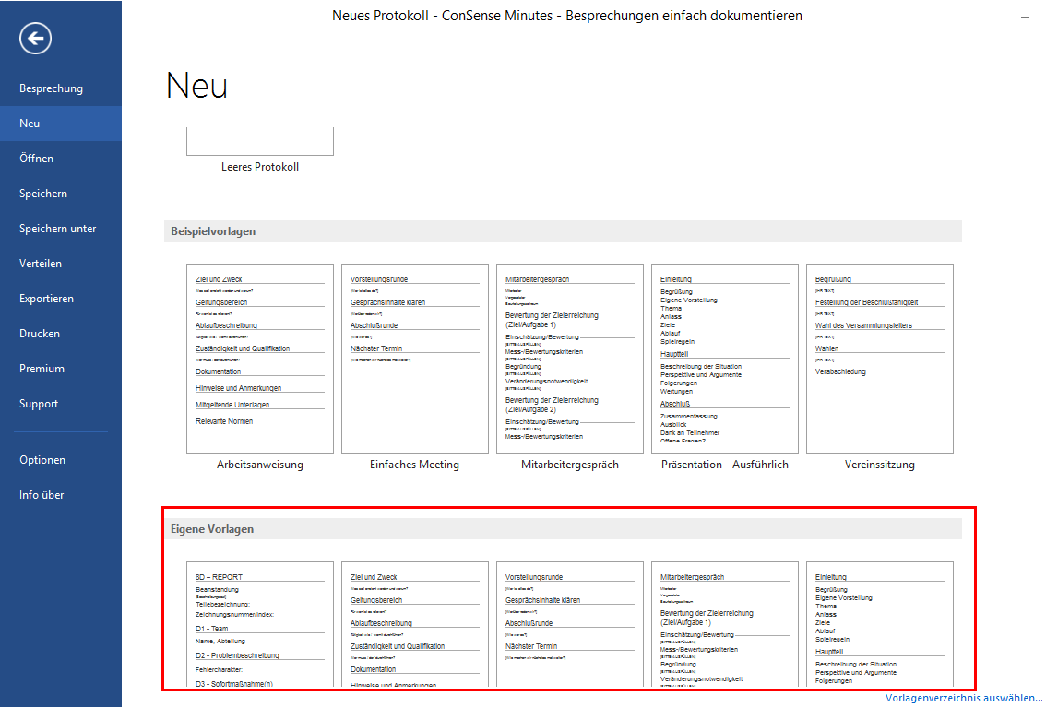Open the Besprechung menu item

(x=51, y=88)
